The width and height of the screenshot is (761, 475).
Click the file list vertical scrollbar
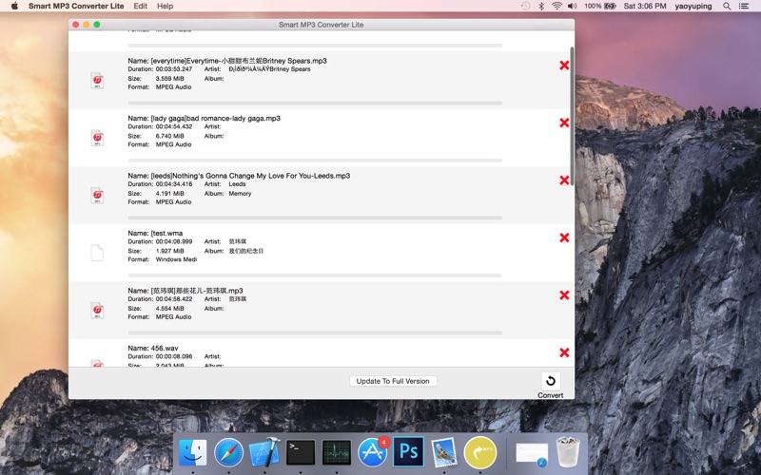click(x=573, y=116)
